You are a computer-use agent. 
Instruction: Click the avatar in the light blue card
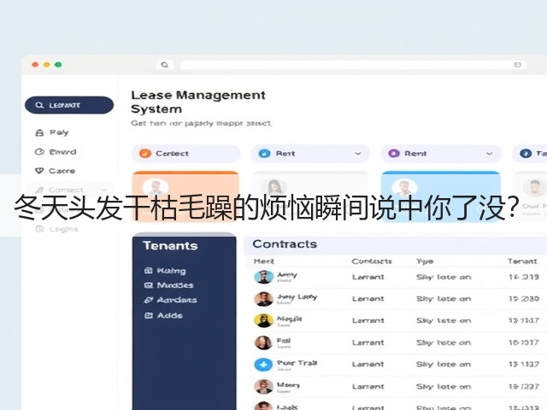pos(404,187)
